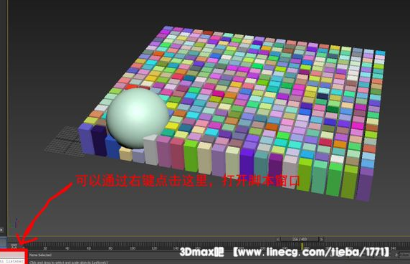Click the 256 / 400 time slider
The width and height of the screenshot is (410, 264).
(300, 239)
